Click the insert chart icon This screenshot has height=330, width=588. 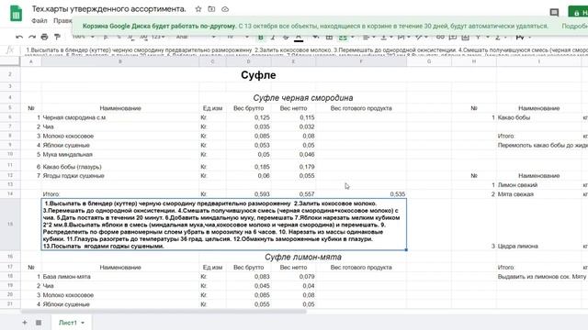click(466, 37)
